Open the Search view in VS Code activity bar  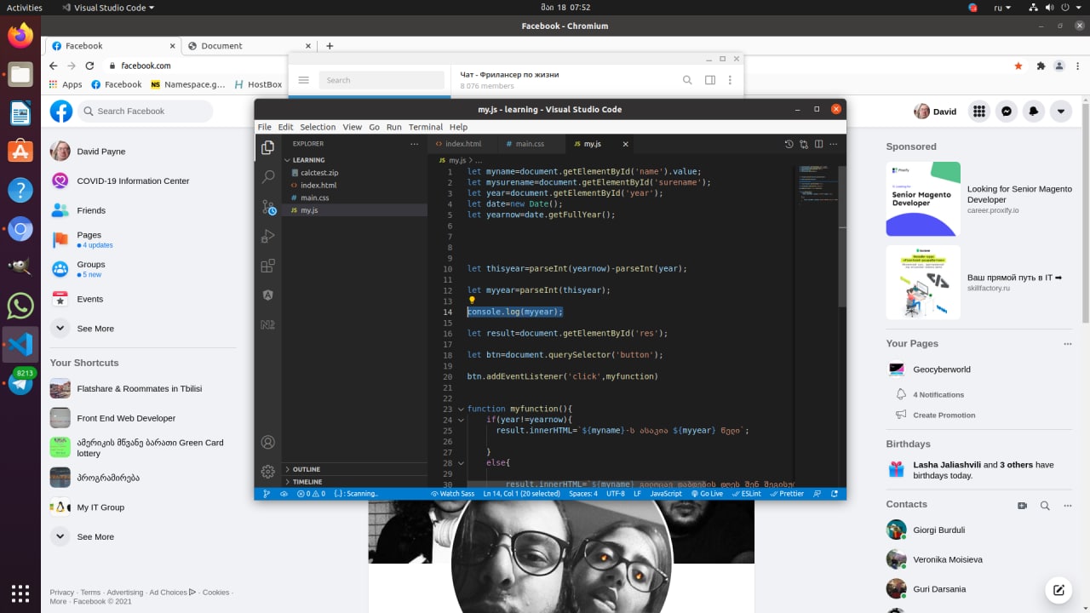[268, 177]
